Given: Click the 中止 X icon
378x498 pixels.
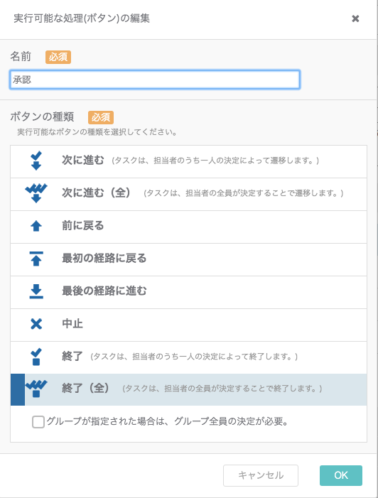Looking at the screenshot, I should 36,324.
